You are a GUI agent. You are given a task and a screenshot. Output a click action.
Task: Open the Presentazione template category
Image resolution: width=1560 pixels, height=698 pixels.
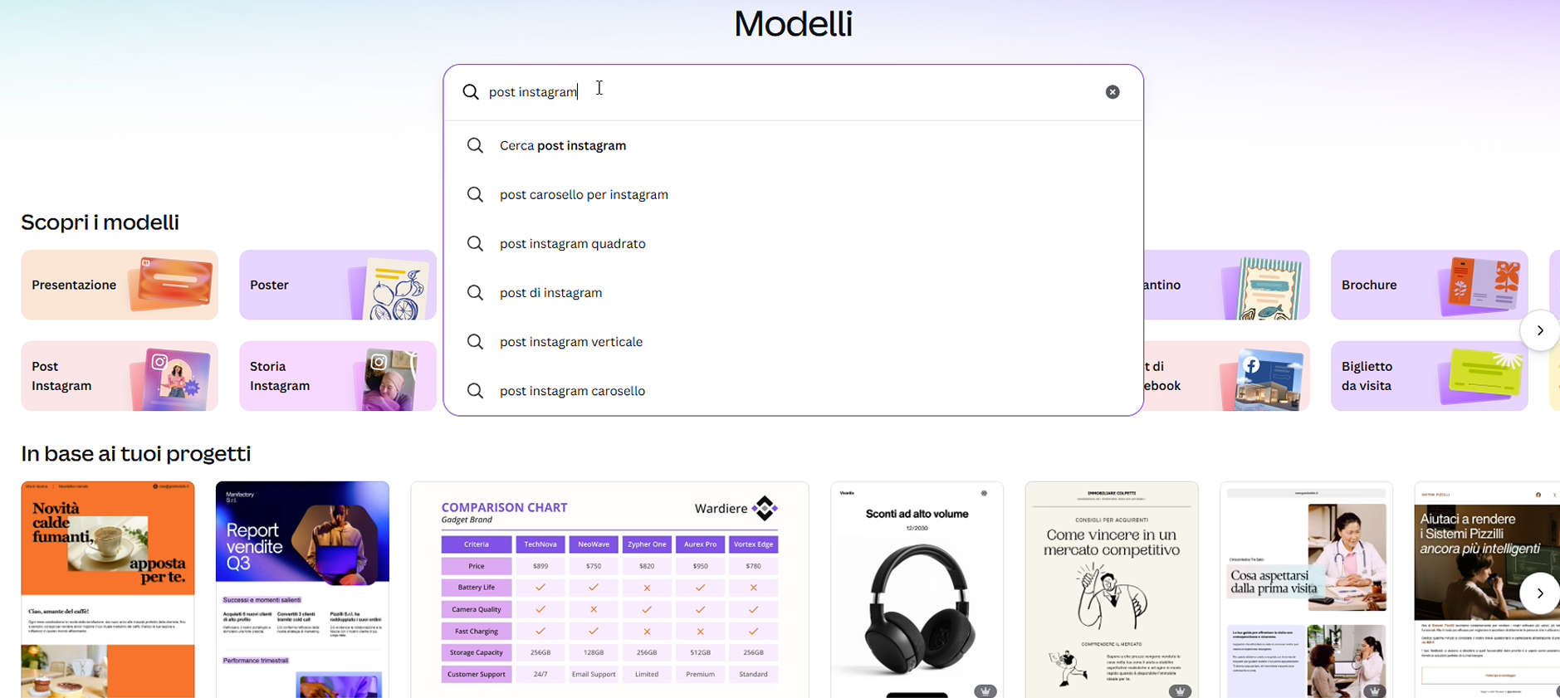pos(120,285)
